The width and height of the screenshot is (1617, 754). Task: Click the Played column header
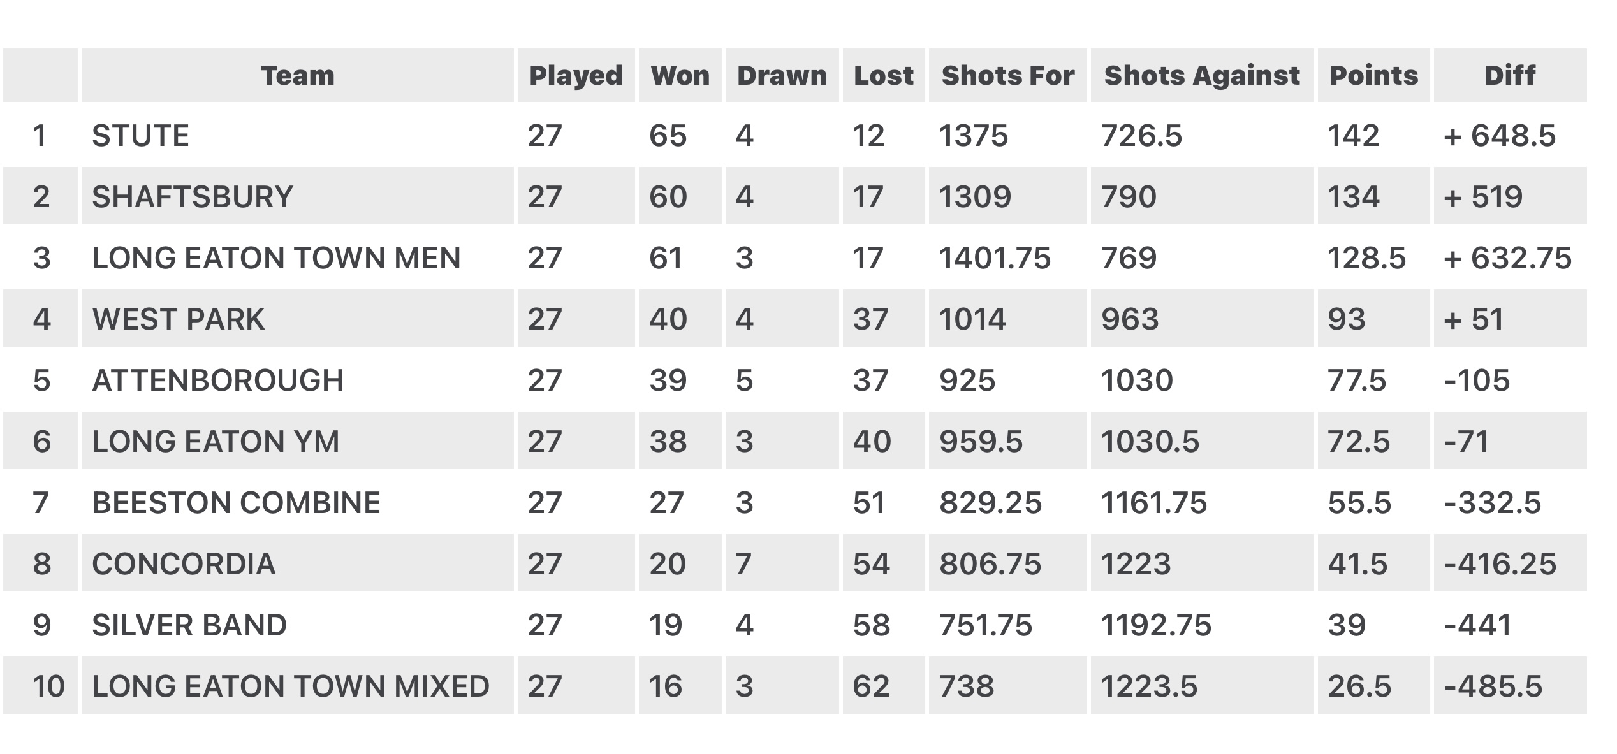(x=576, y=75)
